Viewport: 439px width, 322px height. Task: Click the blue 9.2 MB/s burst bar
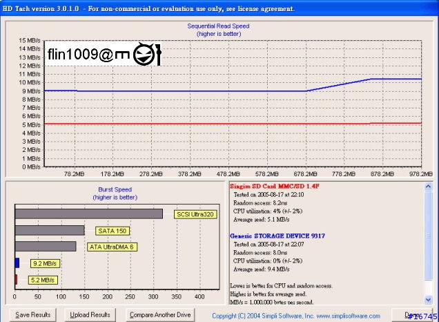tap(17, 263)
